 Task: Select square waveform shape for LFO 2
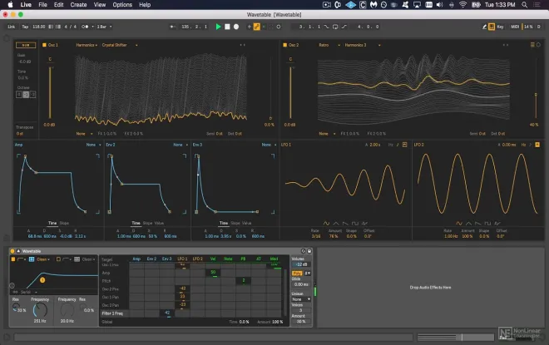point(487,224)
